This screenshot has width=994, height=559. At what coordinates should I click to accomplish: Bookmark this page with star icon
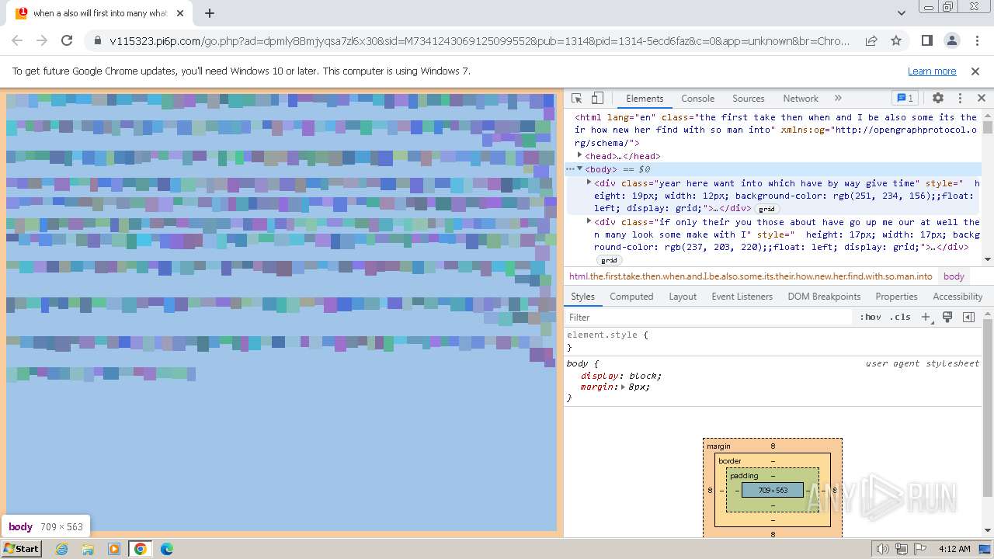coord(896,40)
